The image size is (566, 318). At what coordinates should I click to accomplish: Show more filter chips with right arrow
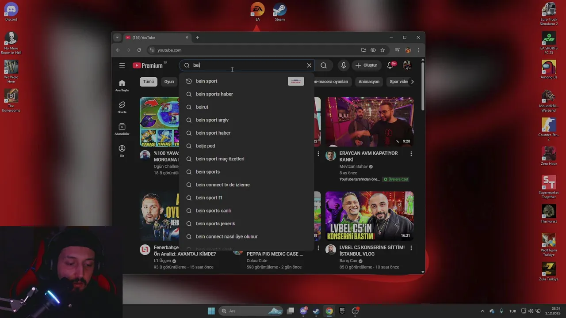click(412, 82)
